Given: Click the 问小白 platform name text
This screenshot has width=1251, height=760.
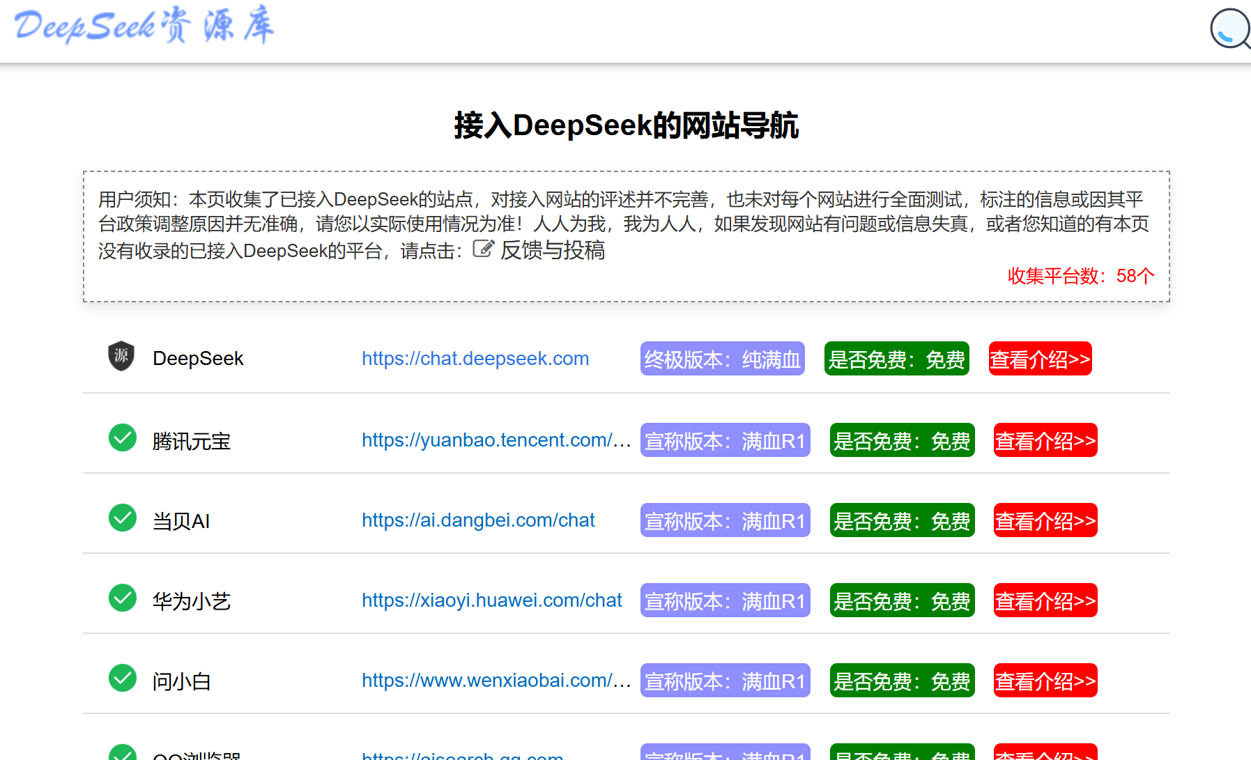Looking at the screenshot, I should coord(182,681).
